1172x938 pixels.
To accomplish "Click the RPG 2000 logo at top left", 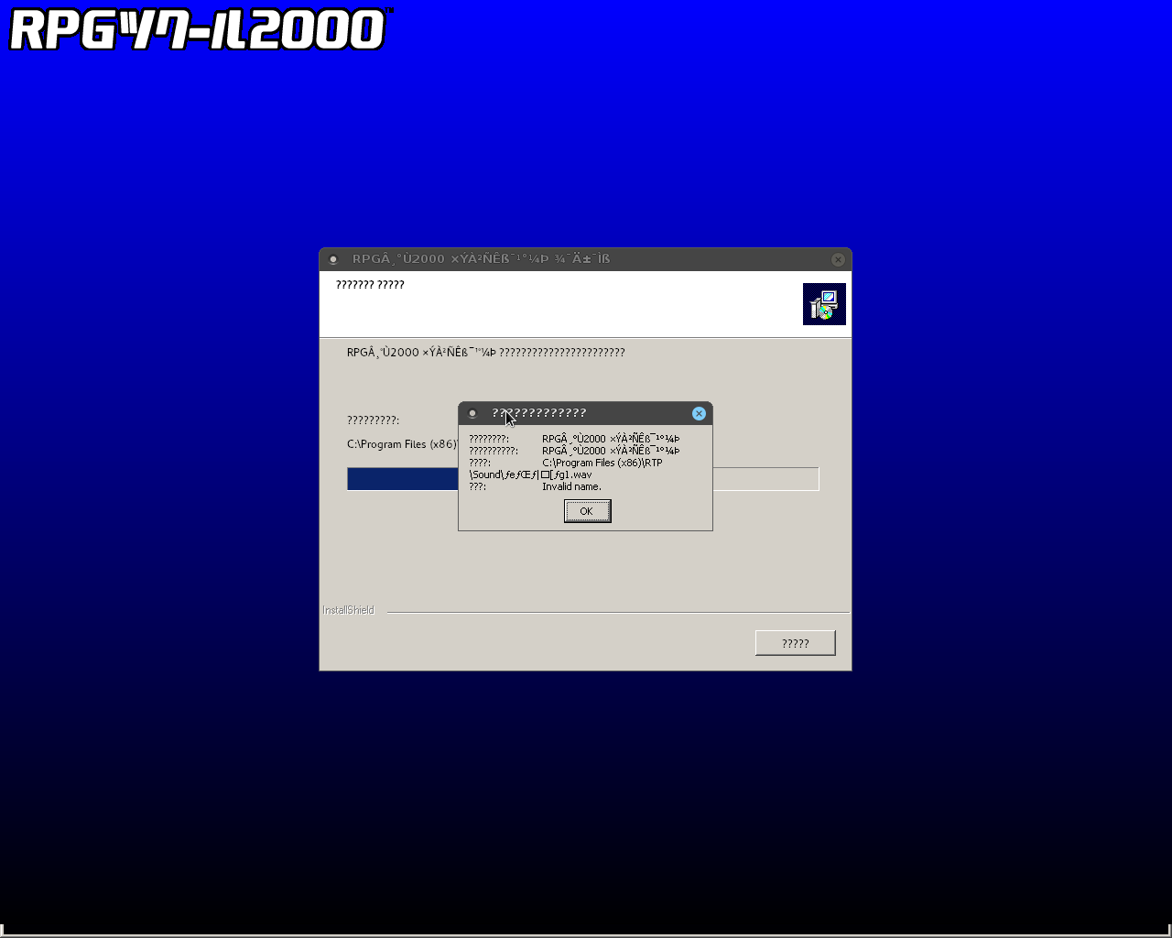I will tap(201, 29).
